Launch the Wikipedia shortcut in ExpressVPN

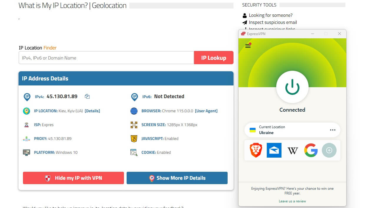(x=292, y=151)
